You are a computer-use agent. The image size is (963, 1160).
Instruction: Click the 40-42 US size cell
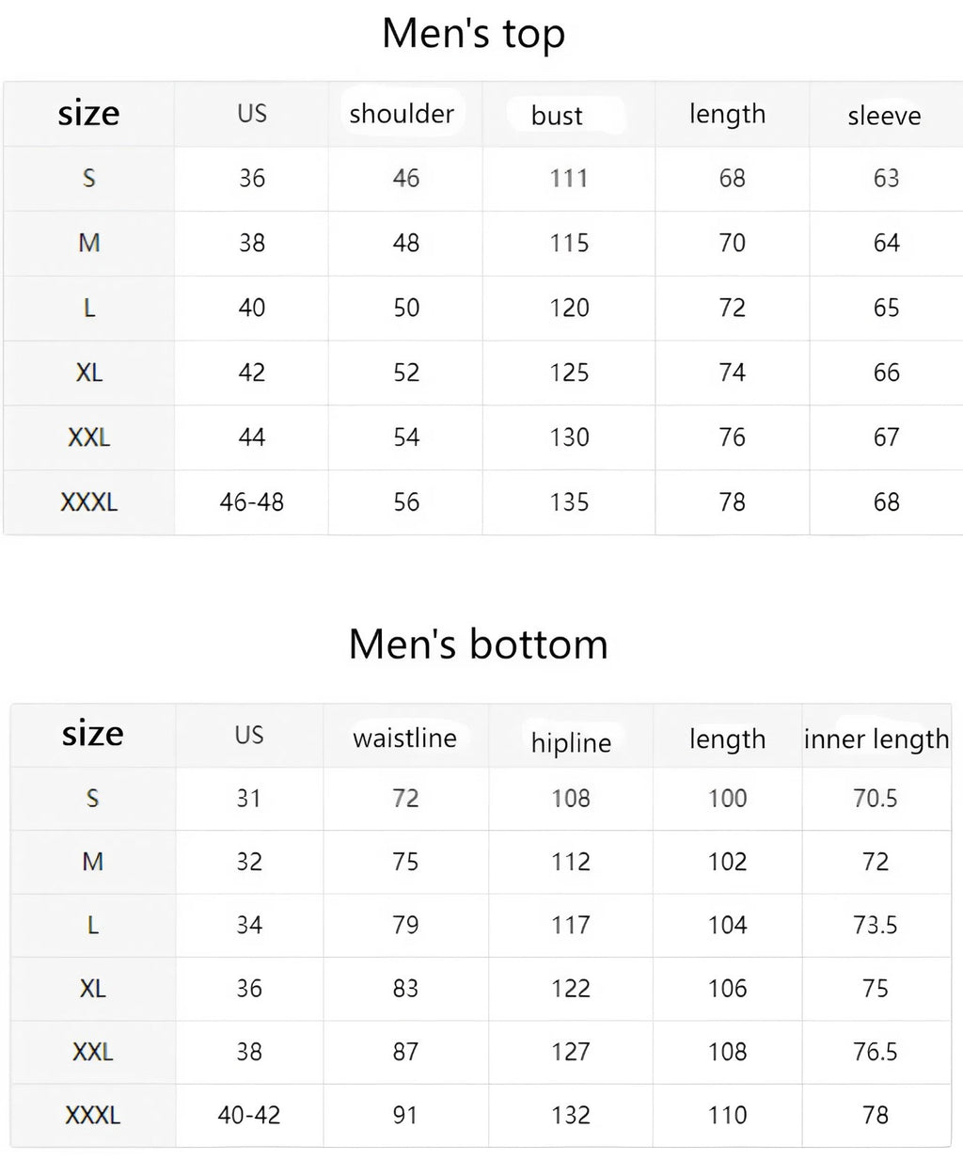coord(249,1115)
